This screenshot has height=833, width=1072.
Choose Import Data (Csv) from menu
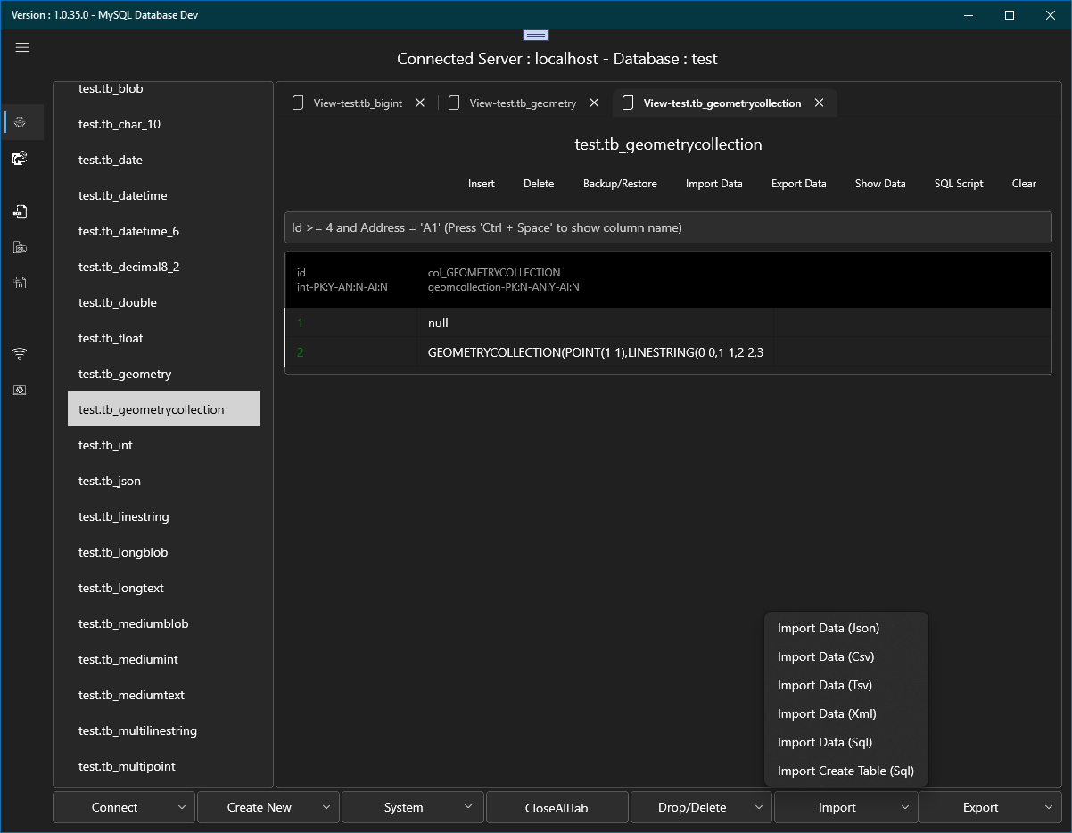(x=846, y=656)
